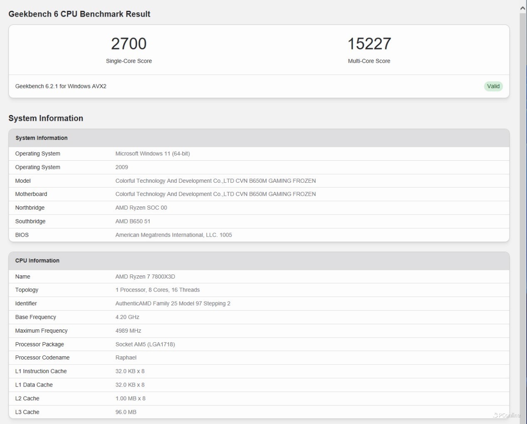Click the Southbridge AMD B650 value

point(133,221)
